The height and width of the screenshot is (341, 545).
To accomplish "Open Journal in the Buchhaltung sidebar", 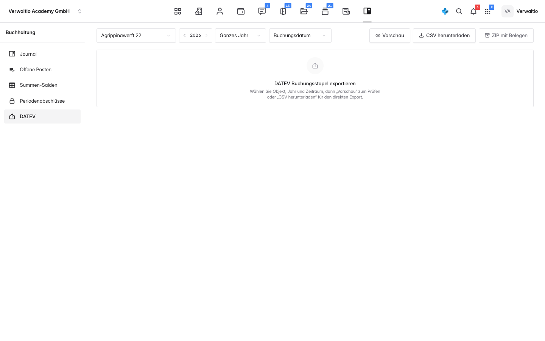I will [x=42, y=54].
